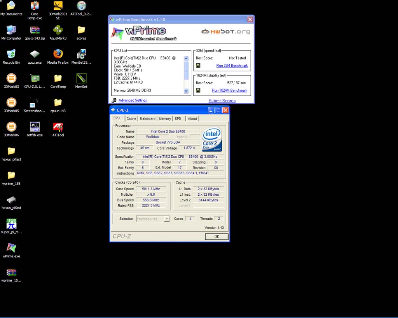Click the CPU List scrollbar thumb

186,71
